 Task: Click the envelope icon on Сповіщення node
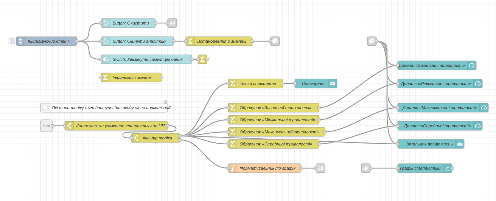[x=333, y=83]
